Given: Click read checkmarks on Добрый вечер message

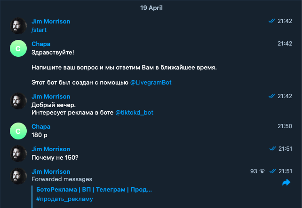Looking at the screenshot, I should (271, 96).
